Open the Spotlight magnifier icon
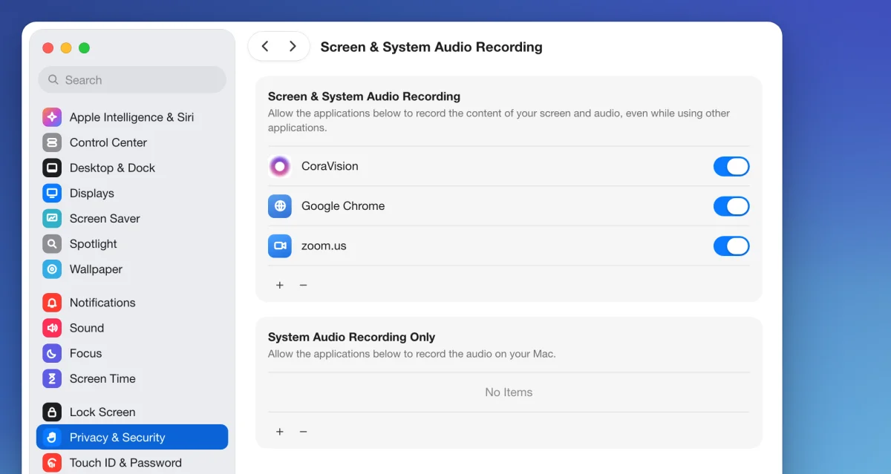 (52, 243)
